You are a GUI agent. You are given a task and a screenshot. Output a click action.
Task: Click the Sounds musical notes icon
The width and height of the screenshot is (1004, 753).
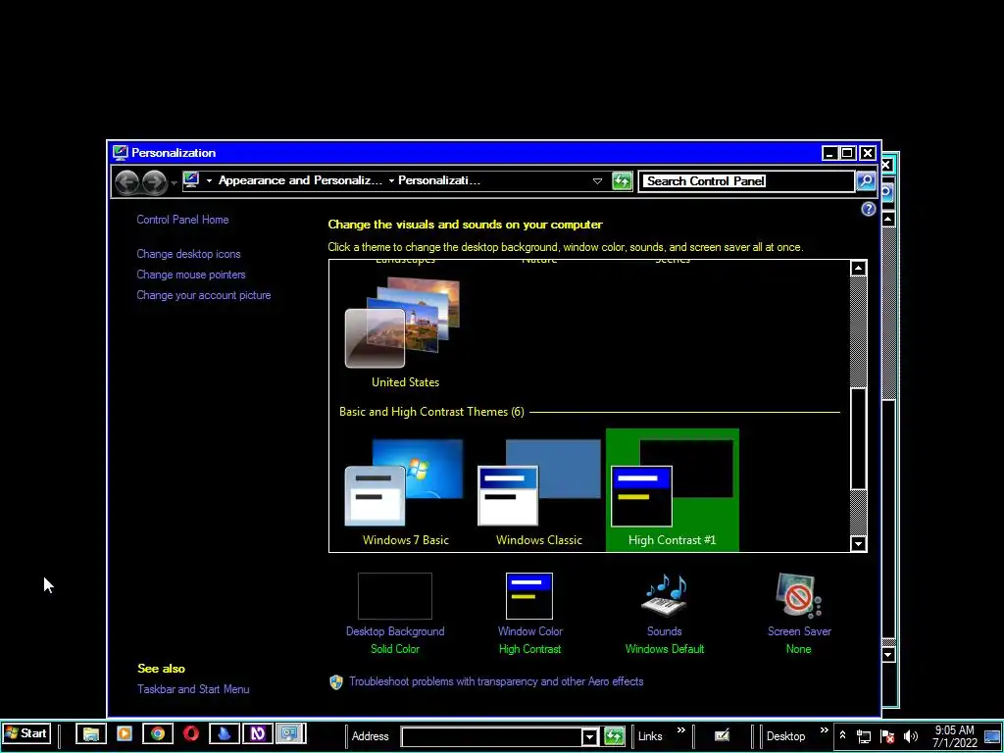tap(664, 595)
